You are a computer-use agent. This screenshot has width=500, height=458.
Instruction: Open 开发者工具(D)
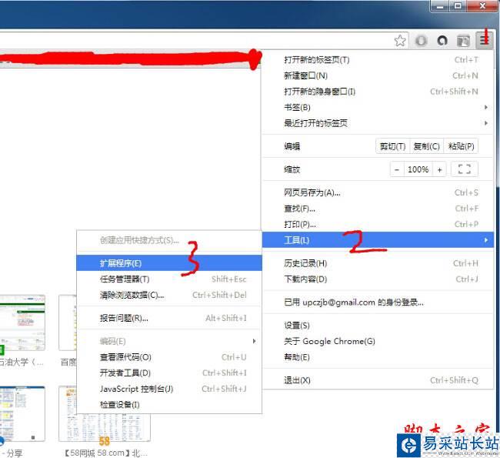coord(169,373)
